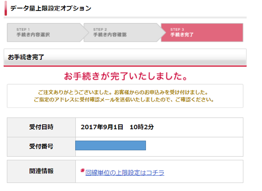Open the 回線単位の上限設定はコチラ link
The height and width of the screenshot is (191, 262).
click(x=125, y=173)
